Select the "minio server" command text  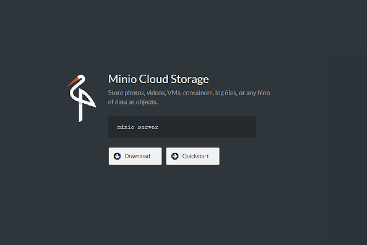pos(138,127)
